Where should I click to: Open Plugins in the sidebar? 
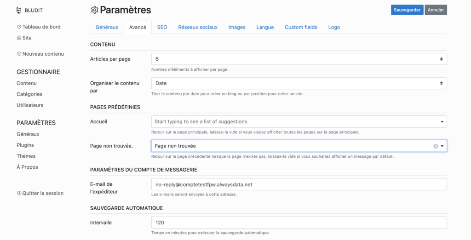pos(25,145)
